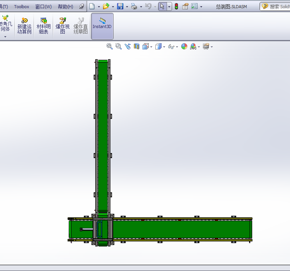Expand the Apply Scene dropdown arrow
290x271 pixels.
199,47
